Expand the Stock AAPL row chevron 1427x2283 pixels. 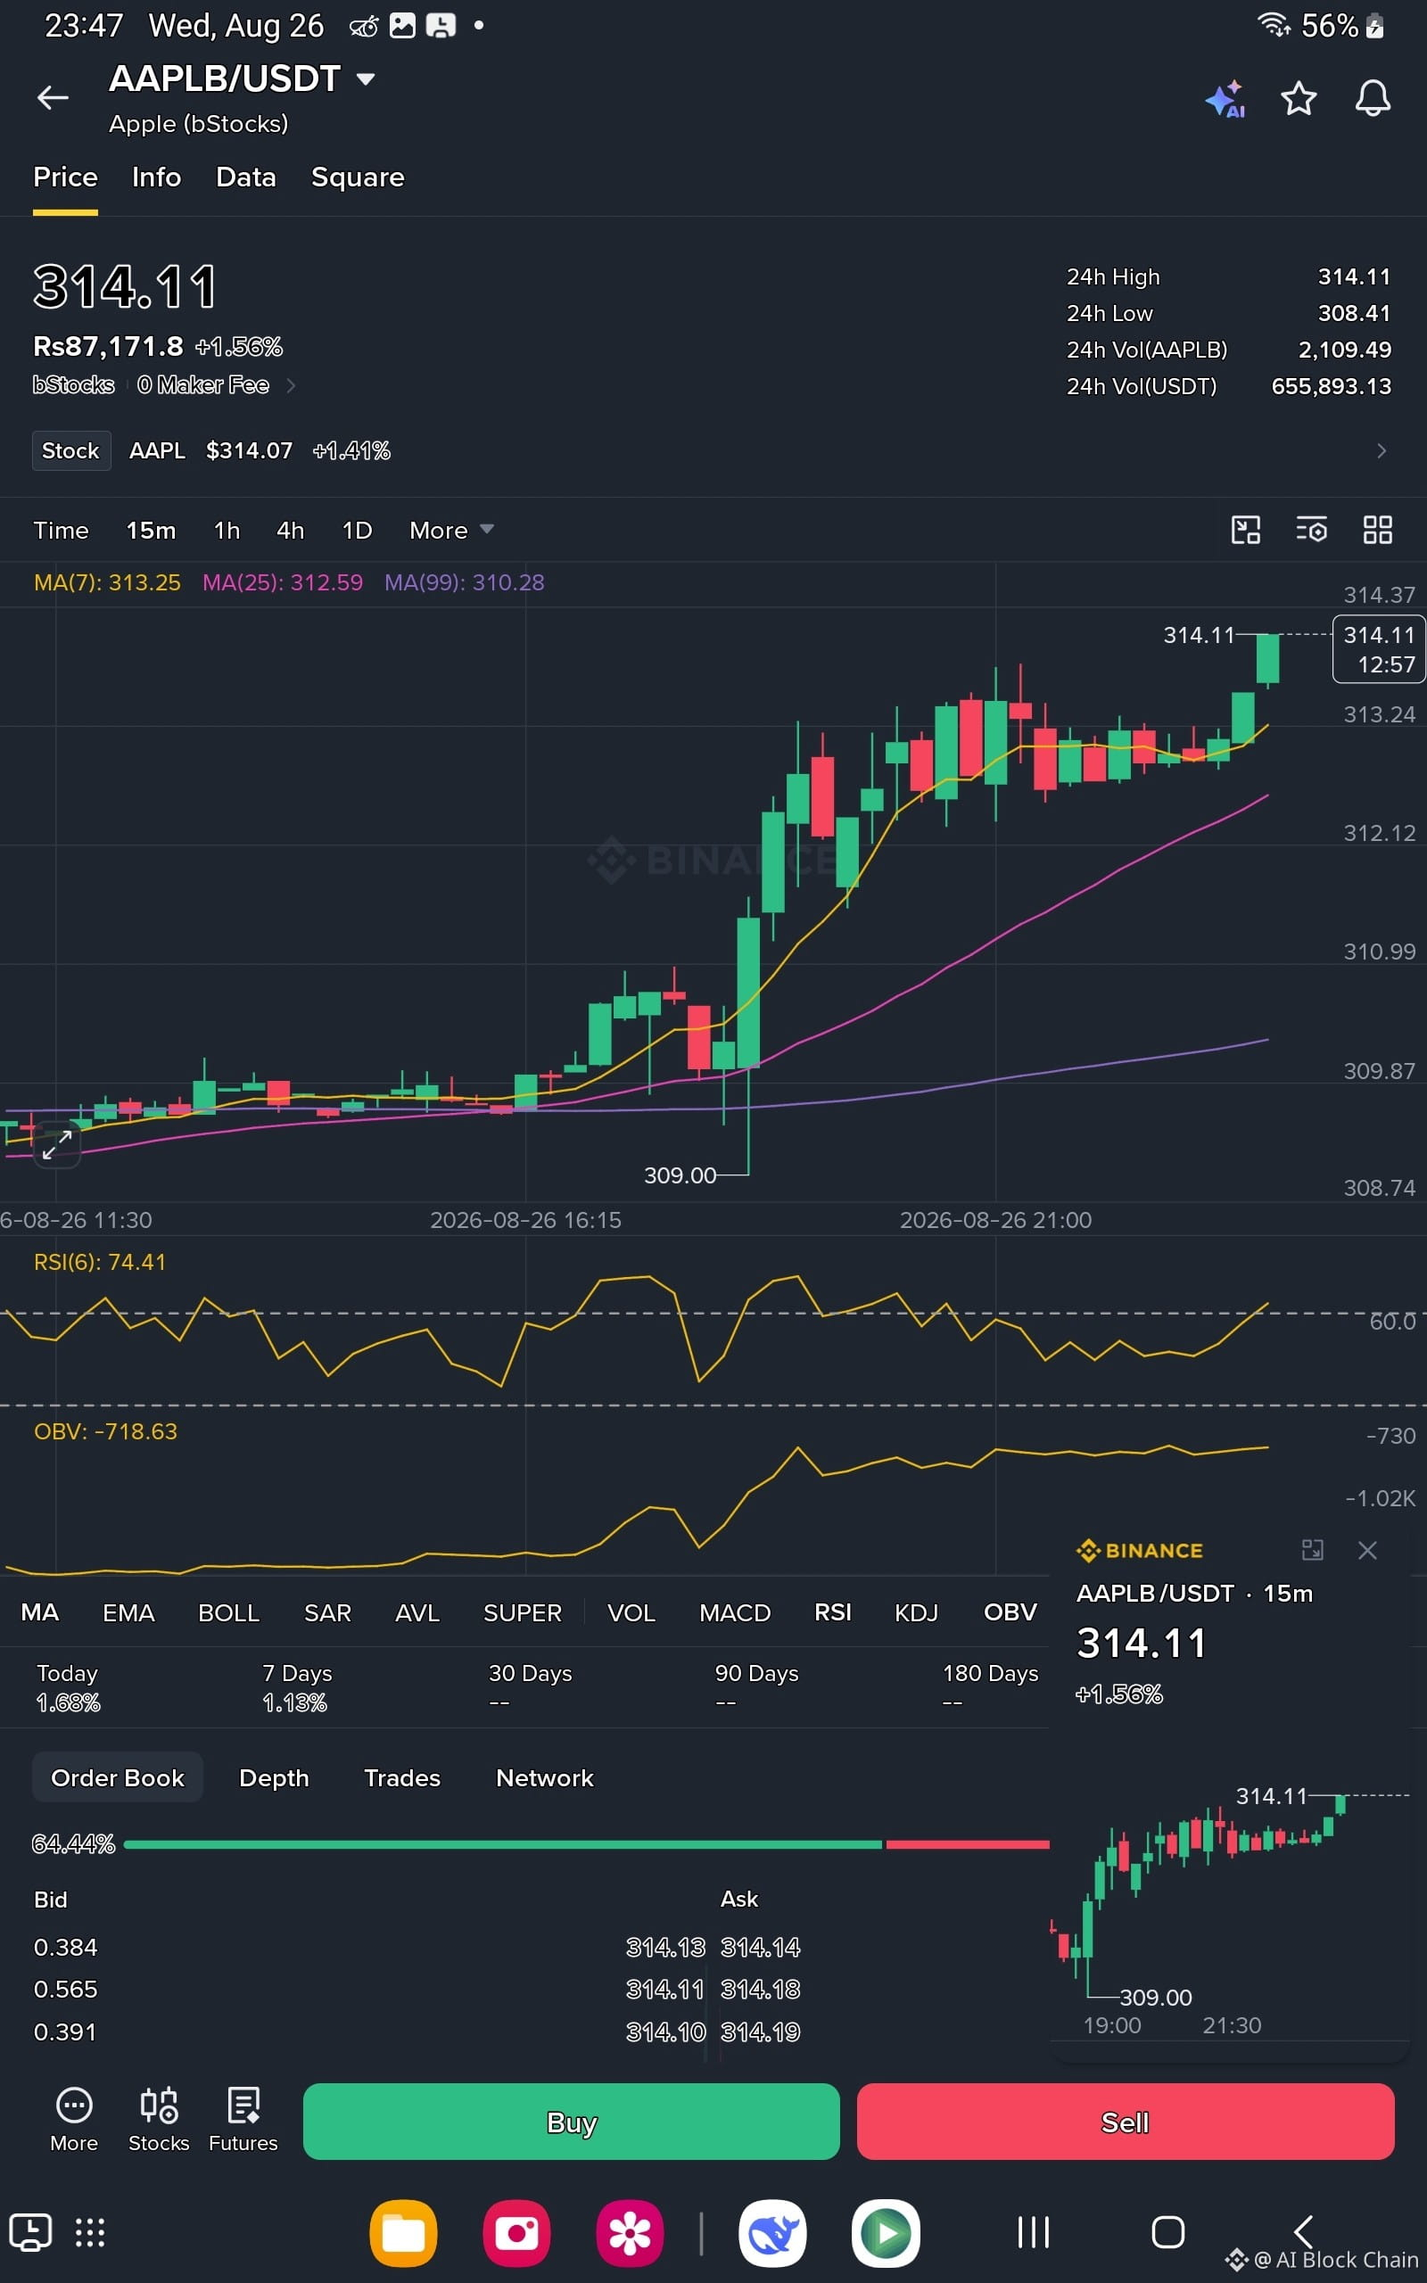click(1381, 451)
